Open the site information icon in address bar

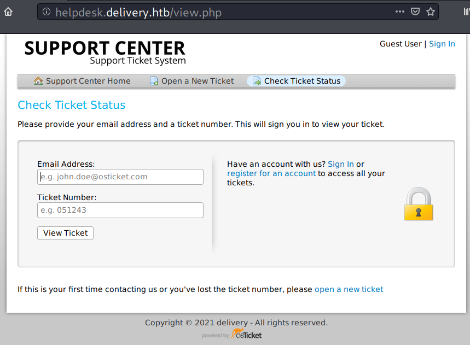click(47, 11)
